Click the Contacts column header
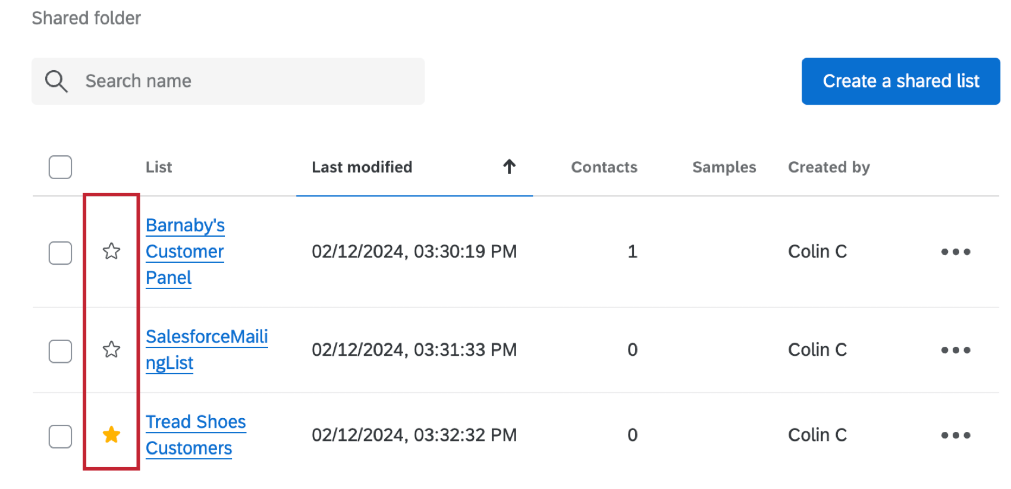The height and width of the screenshot is (489, 1011). (604, 167)
